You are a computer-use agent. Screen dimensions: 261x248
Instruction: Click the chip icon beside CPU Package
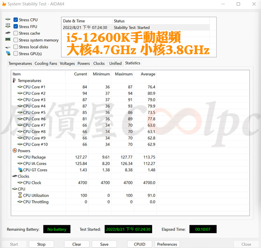pos(20,157)
